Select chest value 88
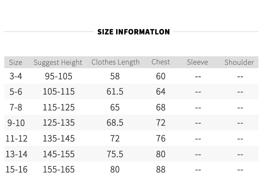Viewport: 263px width, 183px height. 161,169
